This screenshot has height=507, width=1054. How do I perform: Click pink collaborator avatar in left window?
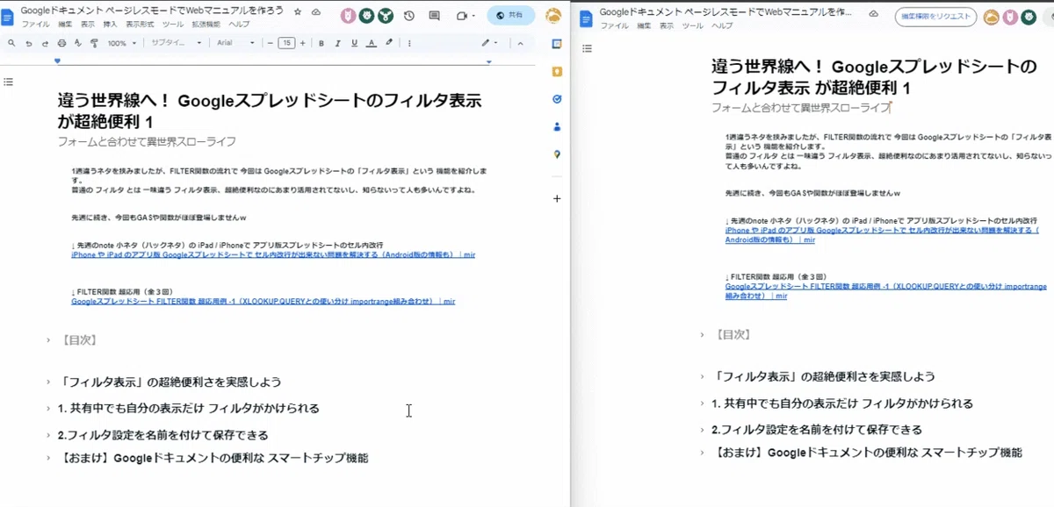pyautogui.click(x=349, y=16)
